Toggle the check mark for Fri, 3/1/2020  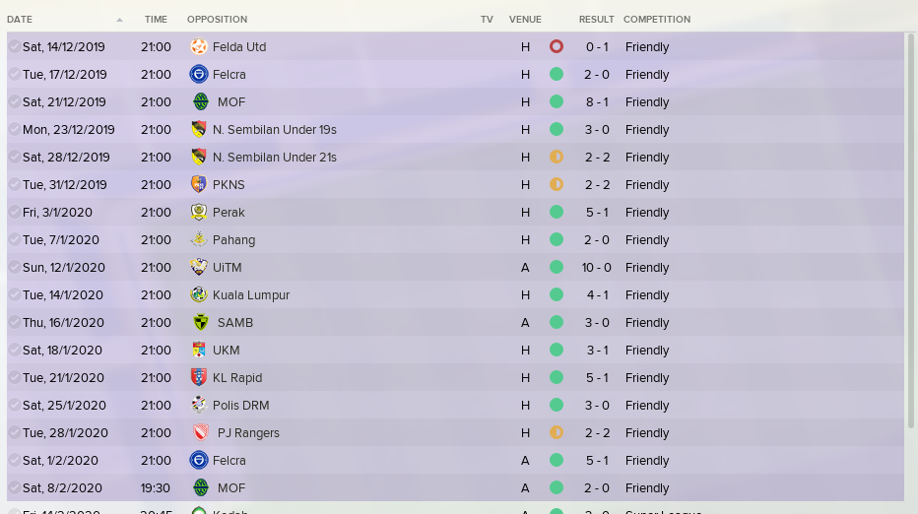coord(15,212)
